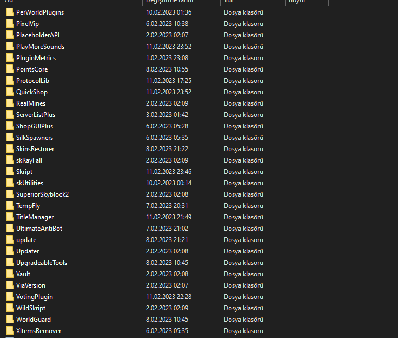398x338 pixels.
Task: Click the ServerListPlus folder icon
Action: point(10,115)
